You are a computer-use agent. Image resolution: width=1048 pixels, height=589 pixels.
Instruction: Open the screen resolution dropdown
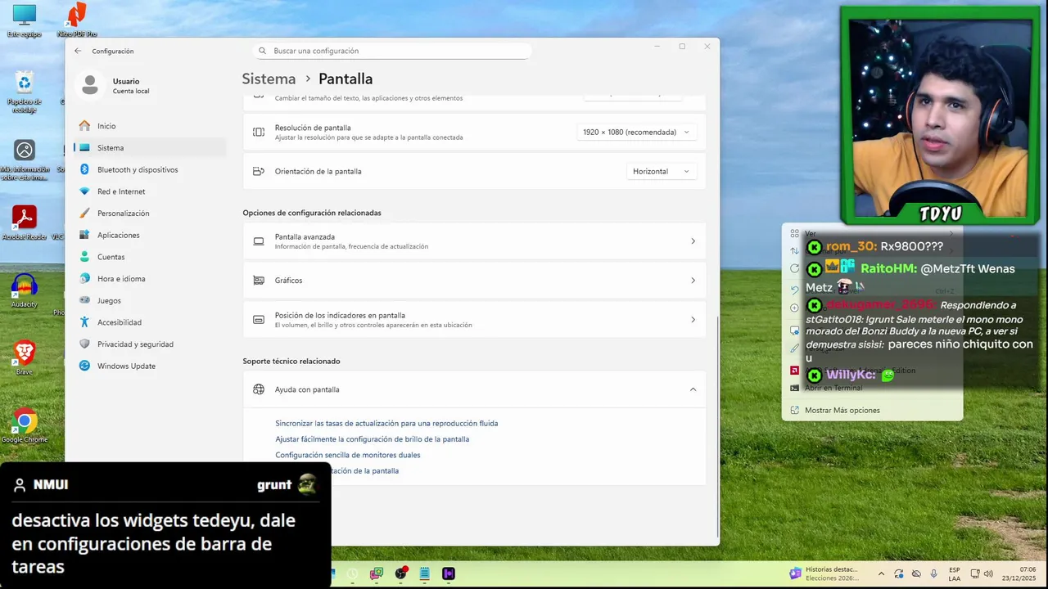(x=636, y=132)
